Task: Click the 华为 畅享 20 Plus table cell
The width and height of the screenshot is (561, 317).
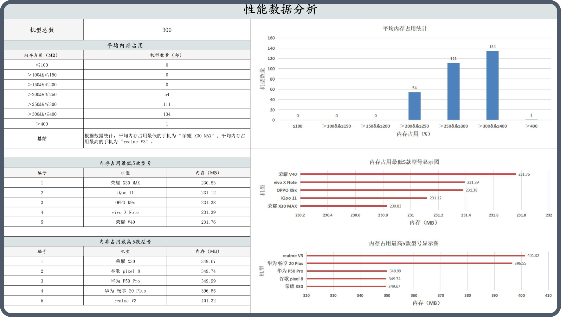Action: 125,291
